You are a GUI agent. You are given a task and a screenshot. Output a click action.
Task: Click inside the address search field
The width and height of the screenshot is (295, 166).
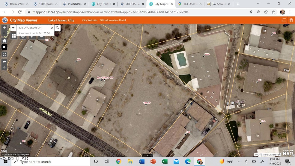(x=33, y=28)
